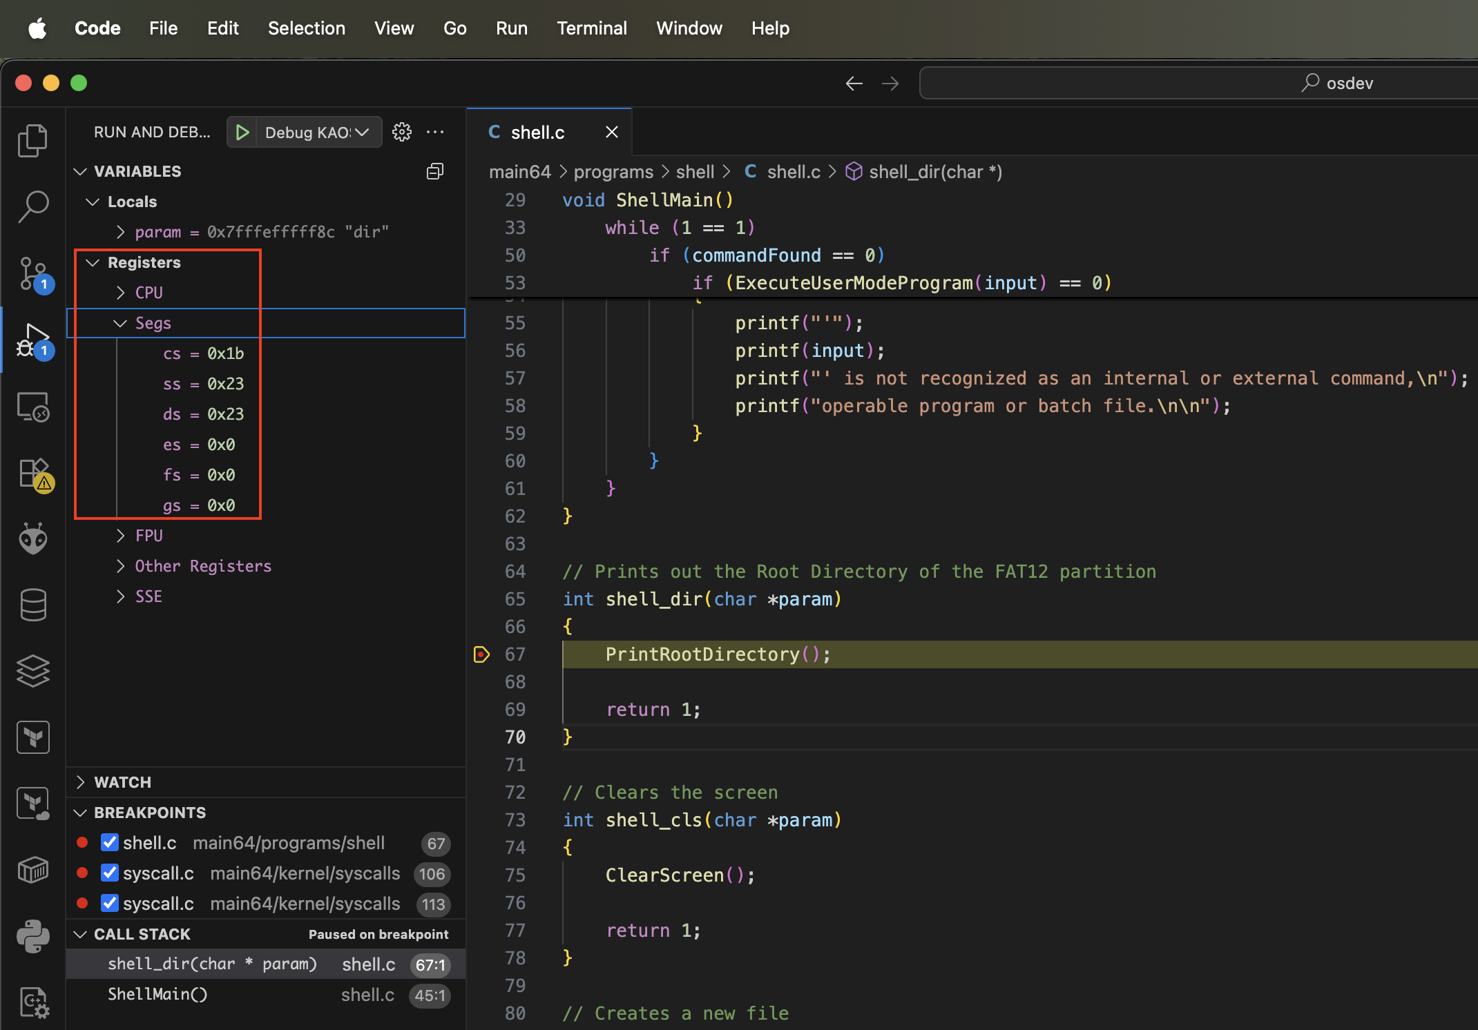1478x1030 pixels.
Task: Open PlatformIO alien head icon
Action: [x=33, y=538]
